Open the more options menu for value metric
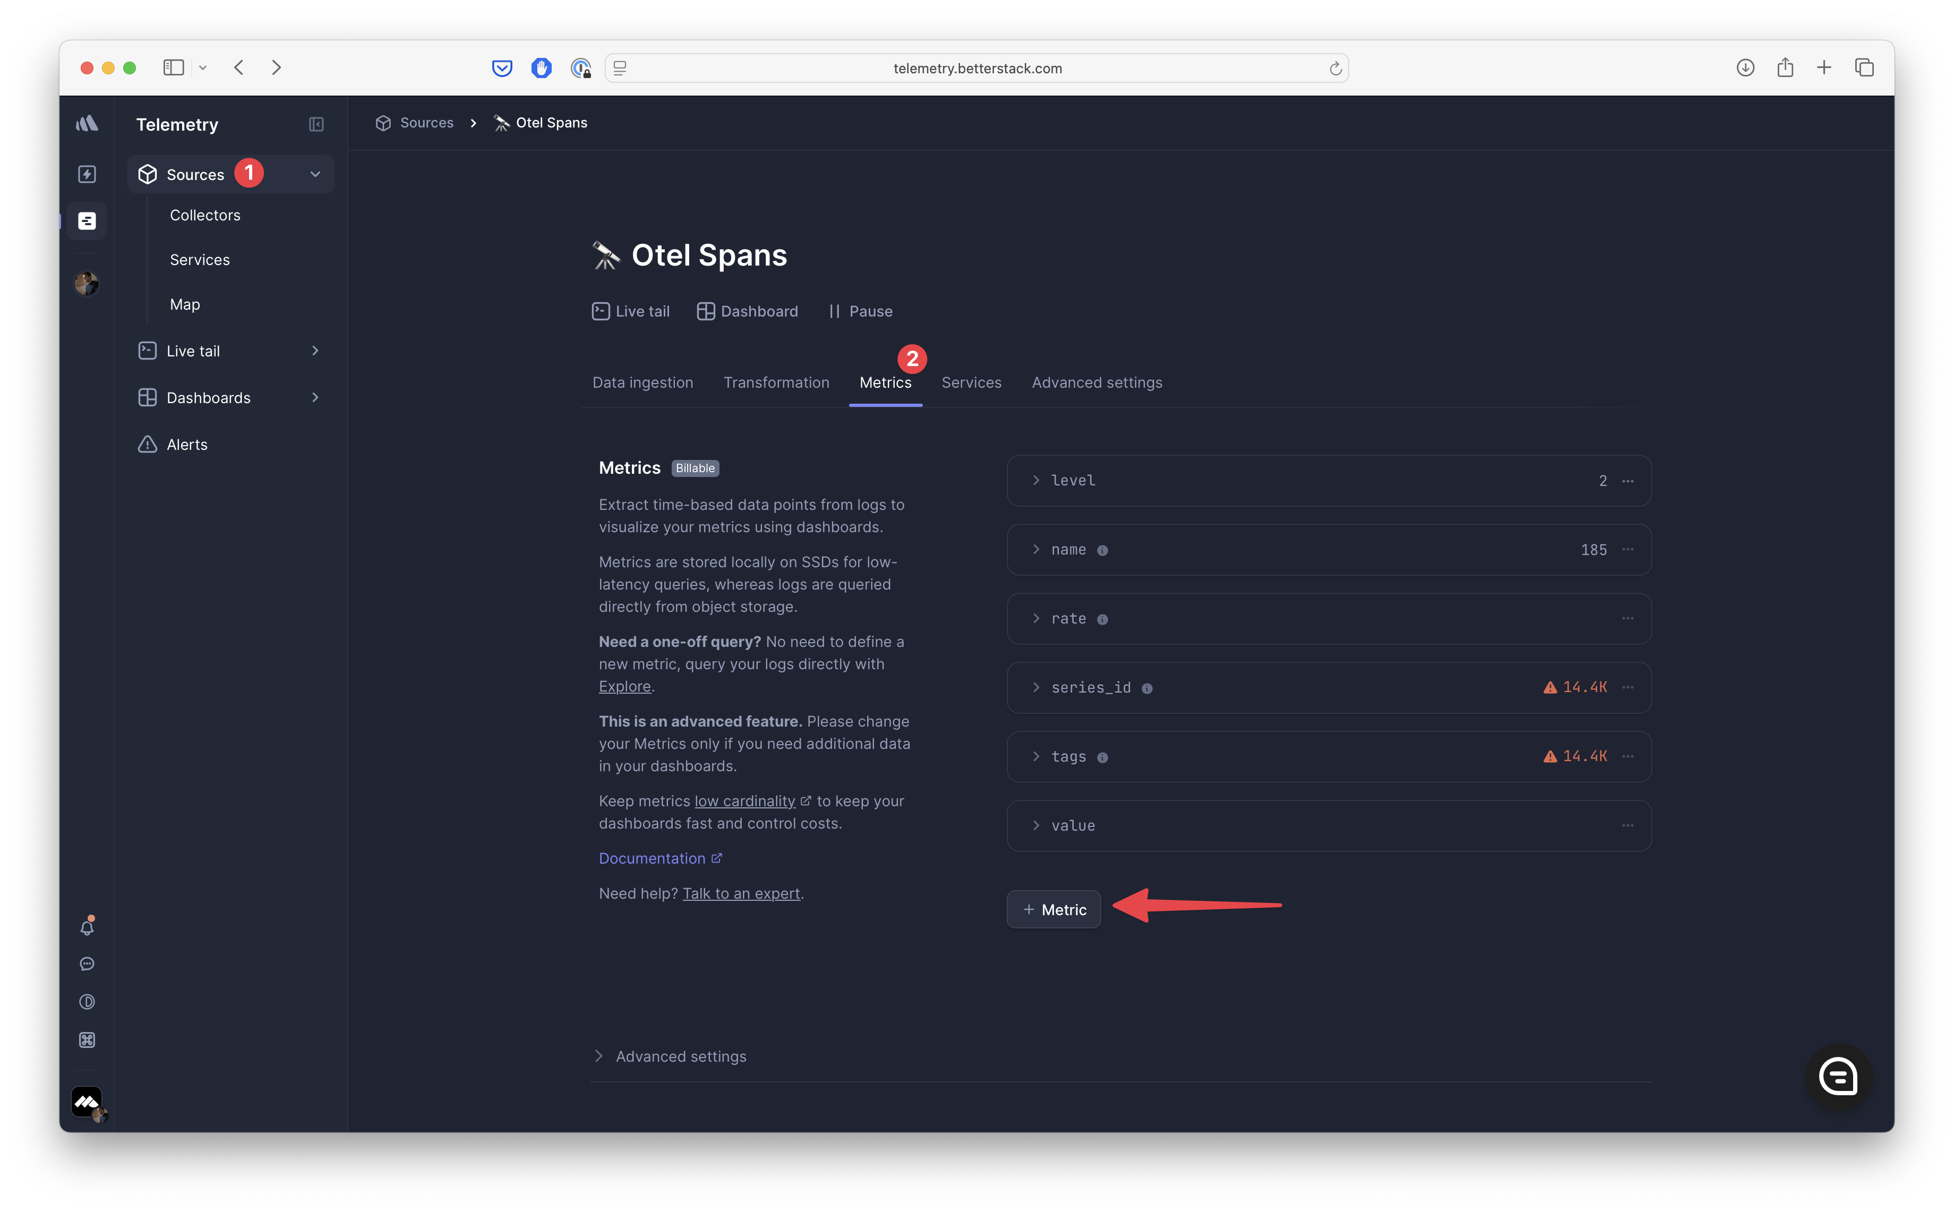This screenshot has width=1954, height=1211. 1627,825
